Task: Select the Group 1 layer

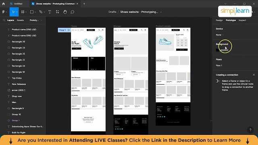Action: (x=16, y=120)
